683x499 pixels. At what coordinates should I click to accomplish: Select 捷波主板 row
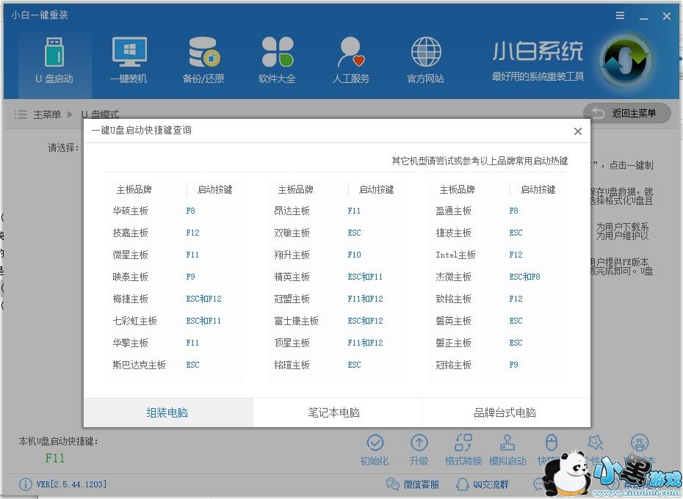(498, 233)
